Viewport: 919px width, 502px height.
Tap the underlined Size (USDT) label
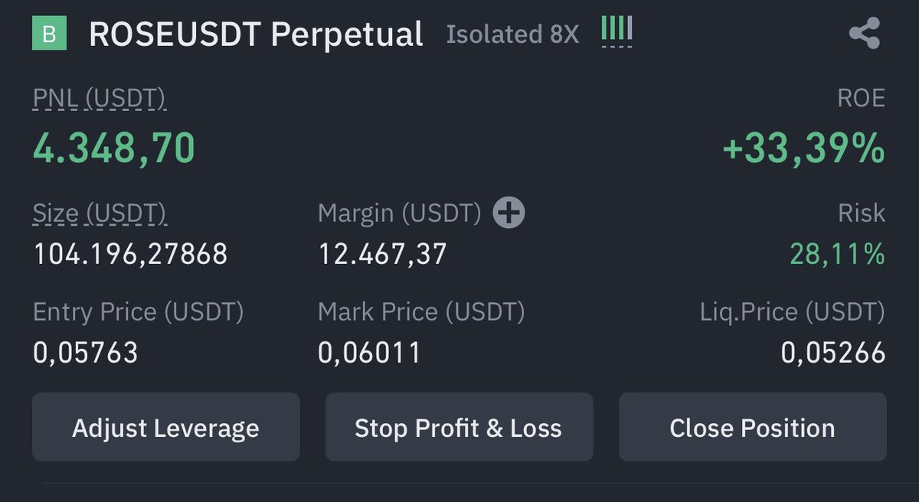pyautogui.click(x=100, y=214)
